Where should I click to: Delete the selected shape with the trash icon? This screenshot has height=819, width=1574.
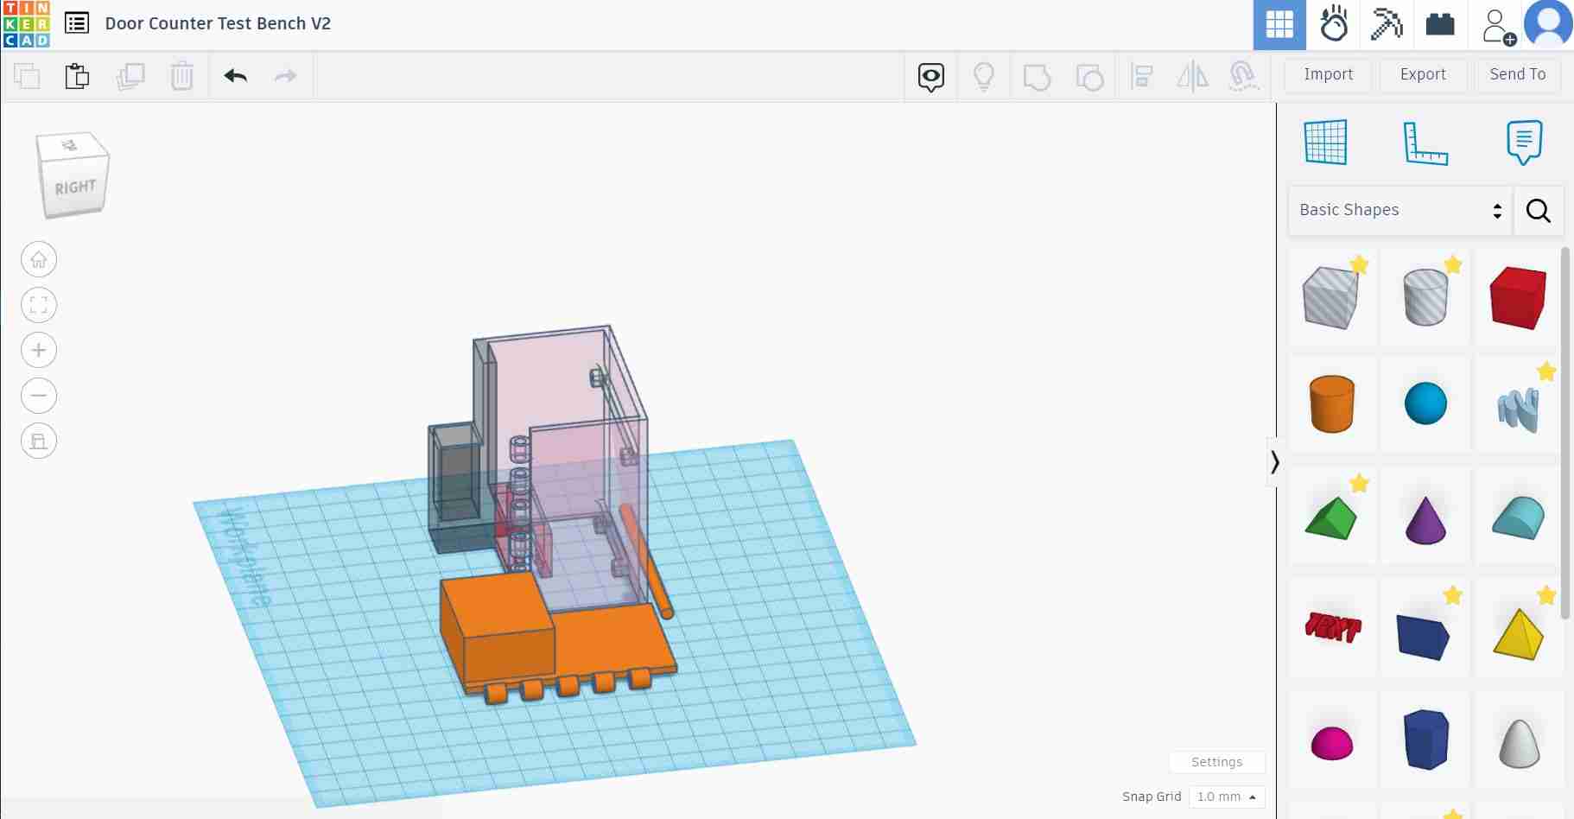(x=181, y=76)
